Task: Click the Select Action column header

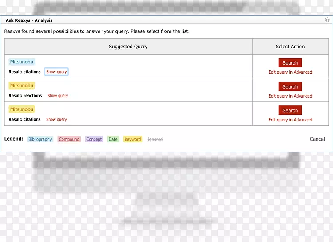Action: coord(290,47)
